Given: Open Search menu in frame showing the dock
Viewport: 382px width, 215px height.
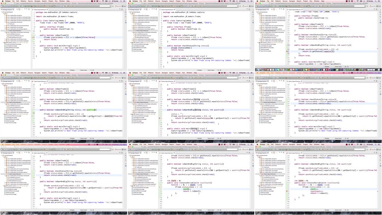Looking at the screenshot, I should [299, 1].
